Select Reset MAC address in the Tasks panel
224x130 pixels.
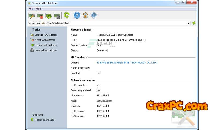[45, 40]
